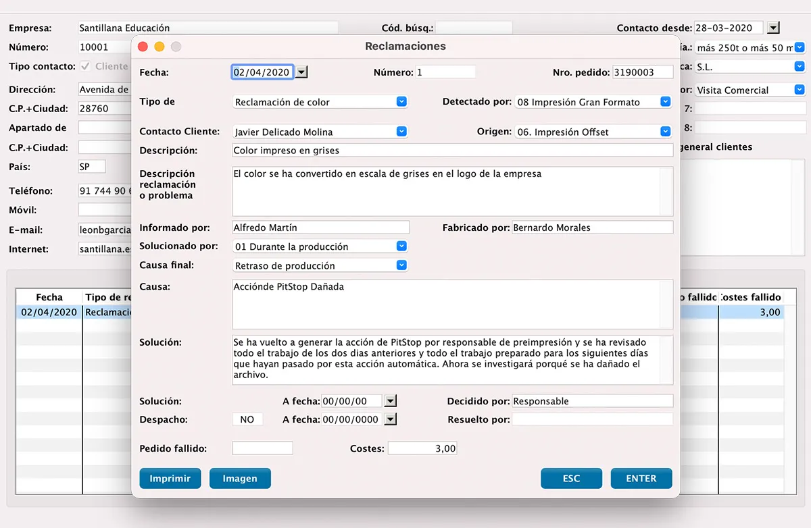Open the Origen dropdown list
The image size is (811, 528).
(665, 132)
